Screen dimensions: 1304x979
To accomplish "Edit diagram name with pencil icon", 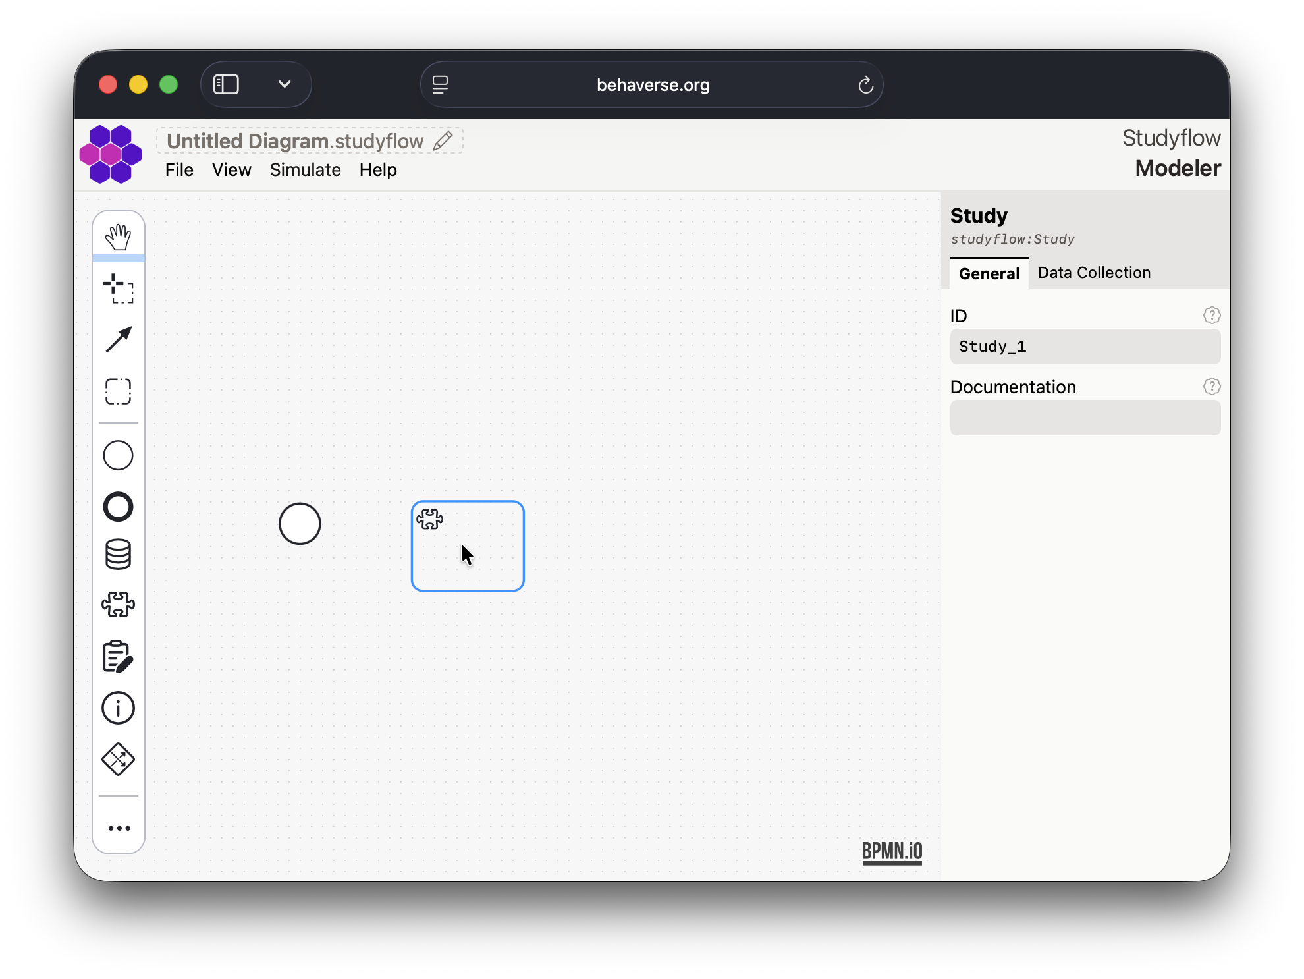I will click(x=443, y=141).
